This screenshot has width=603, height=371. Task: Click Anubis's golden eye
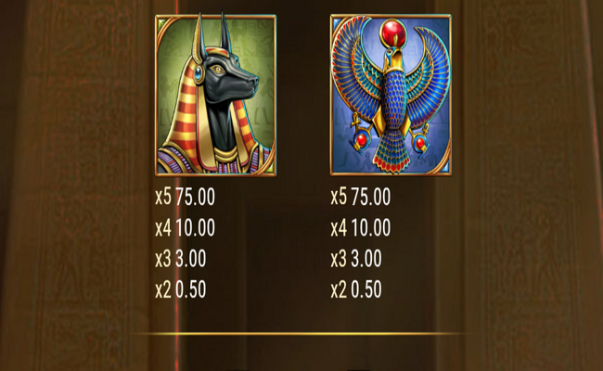pyautogui.click(x=218, y=70)
